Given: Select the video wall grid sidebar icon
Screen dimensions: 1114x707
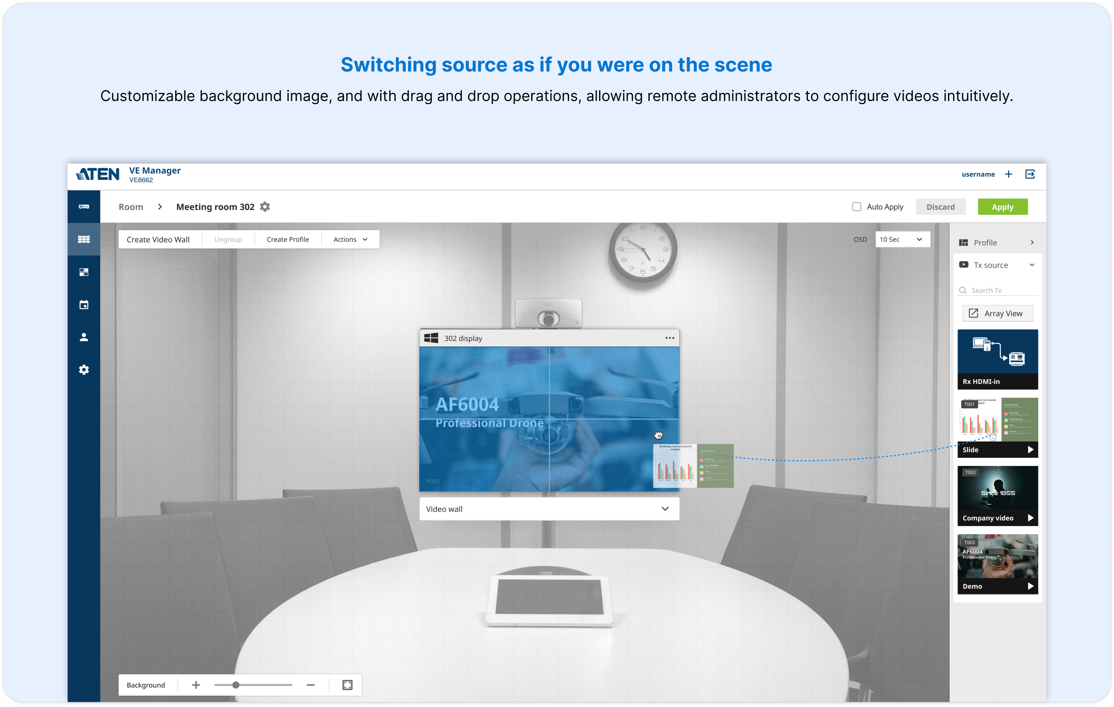Looking at the screenshot, I should tap(84, 239).
